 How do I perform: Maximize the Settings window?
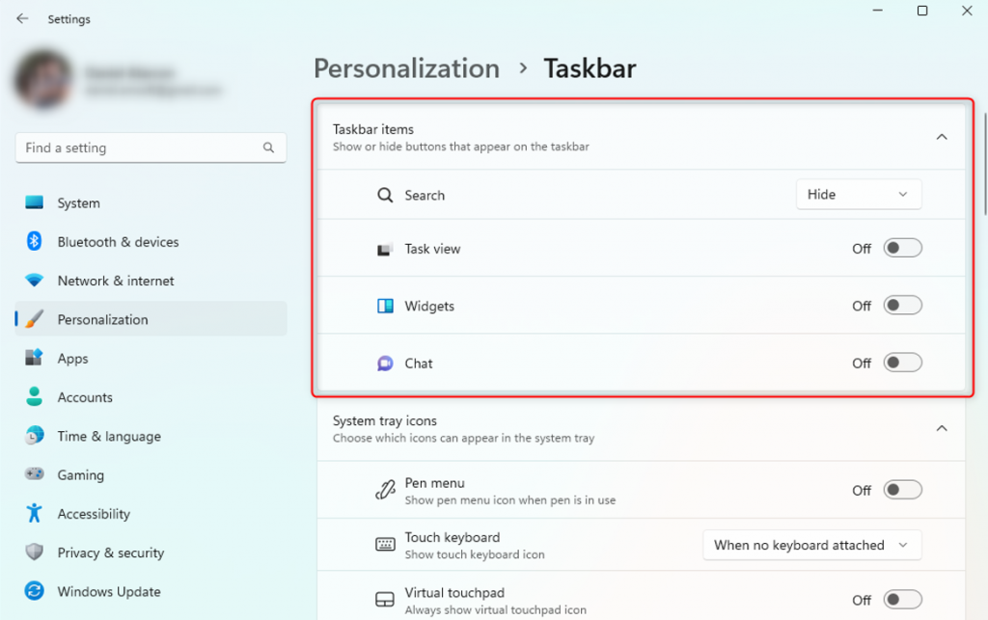(921, 11)
